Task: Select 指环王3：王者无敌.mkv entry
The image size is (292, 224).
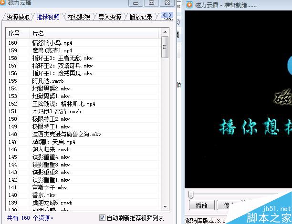Action: click(83, 58)
